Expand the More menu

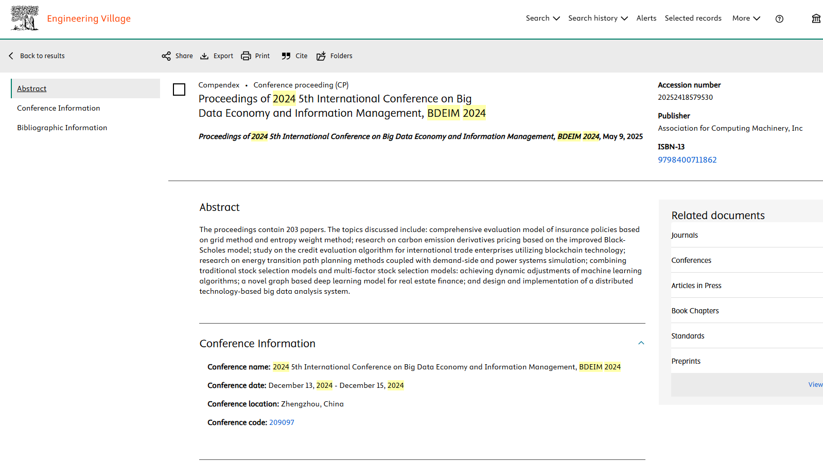(746, 18)
